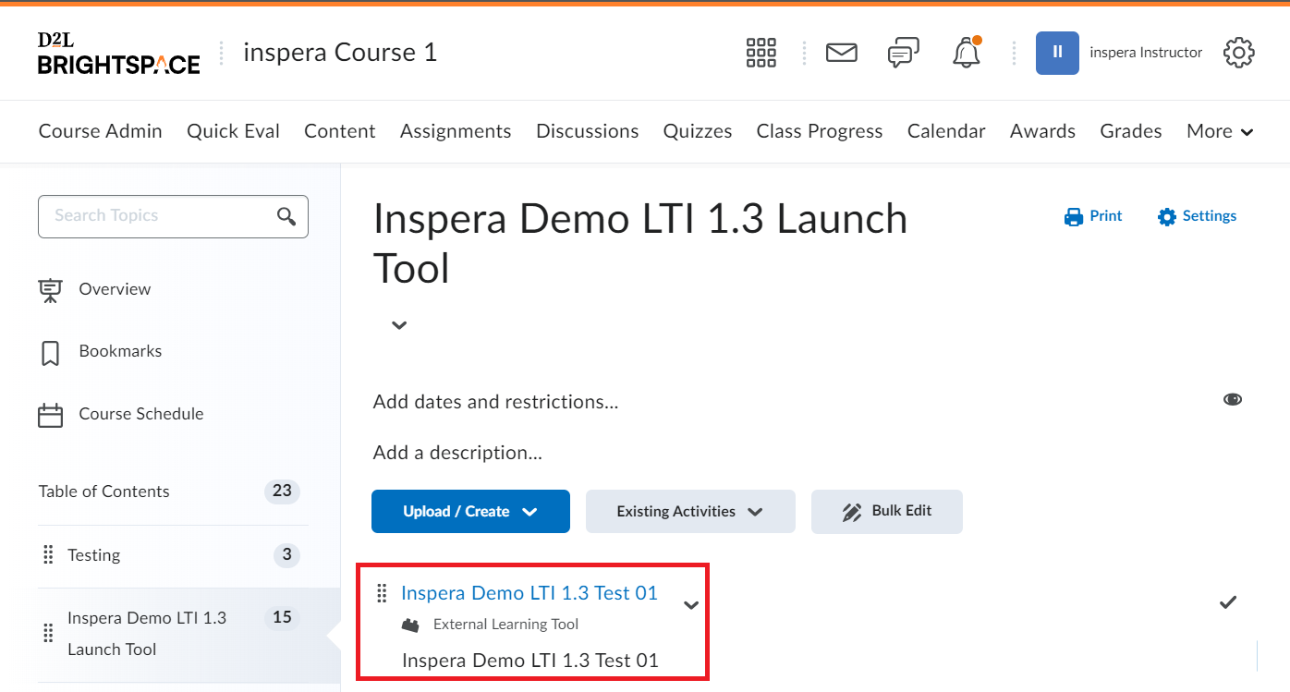Open the Calendar nav item
The width and height of the screenshot is (1290, 692).
tap(946, 131)
